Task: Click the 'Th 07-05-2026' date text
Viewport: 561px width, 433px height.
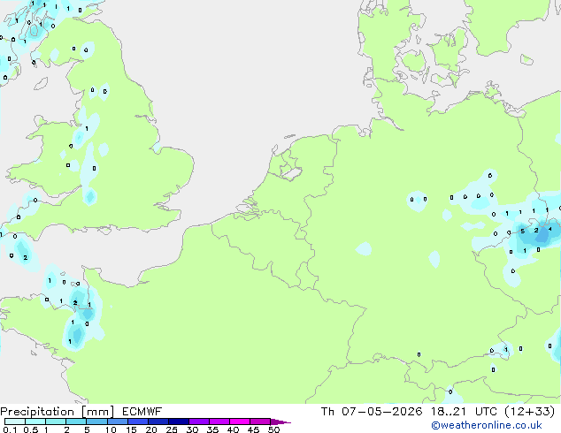Action: [x=372, y=412]
